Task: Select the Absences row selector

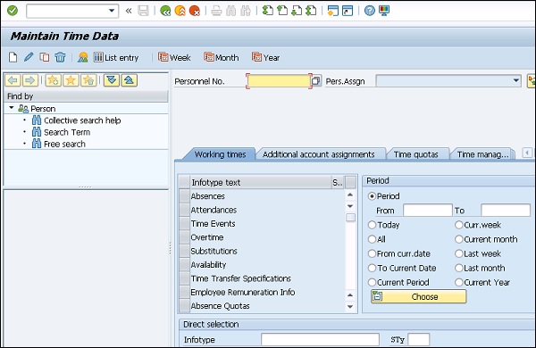Action: tap(185, 196)
